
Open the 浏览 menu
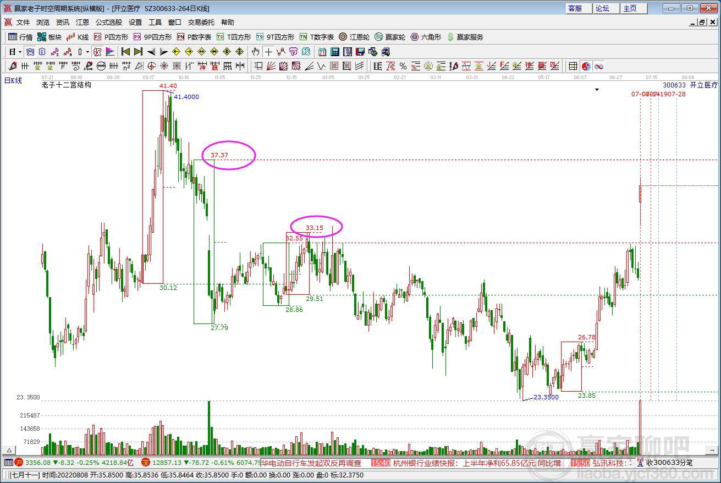point(43,23)
